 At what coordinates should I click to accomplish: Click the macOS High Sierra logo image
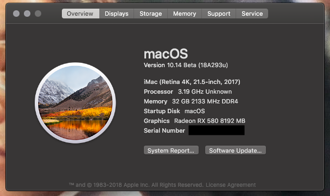(x=75, y=103)
